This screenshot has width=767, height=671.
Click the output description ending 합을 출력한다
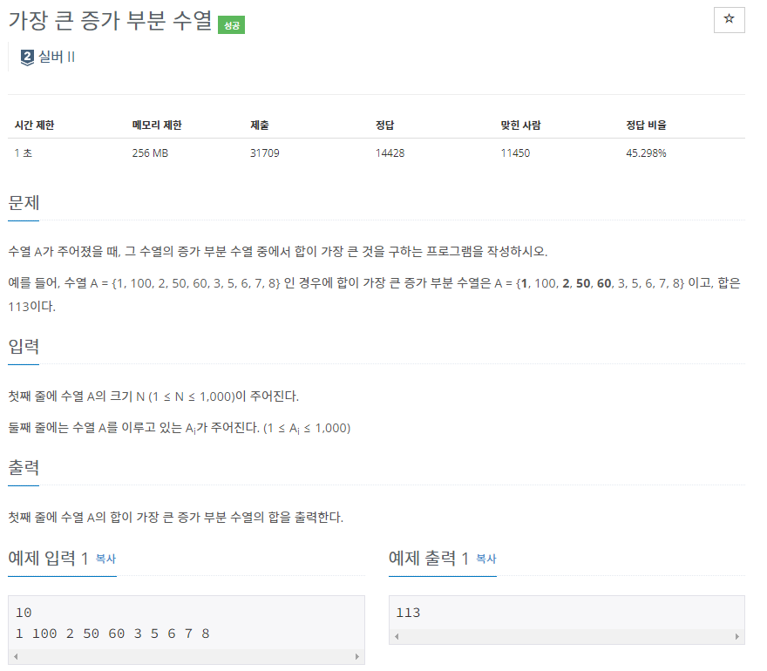tap(175, 517)
